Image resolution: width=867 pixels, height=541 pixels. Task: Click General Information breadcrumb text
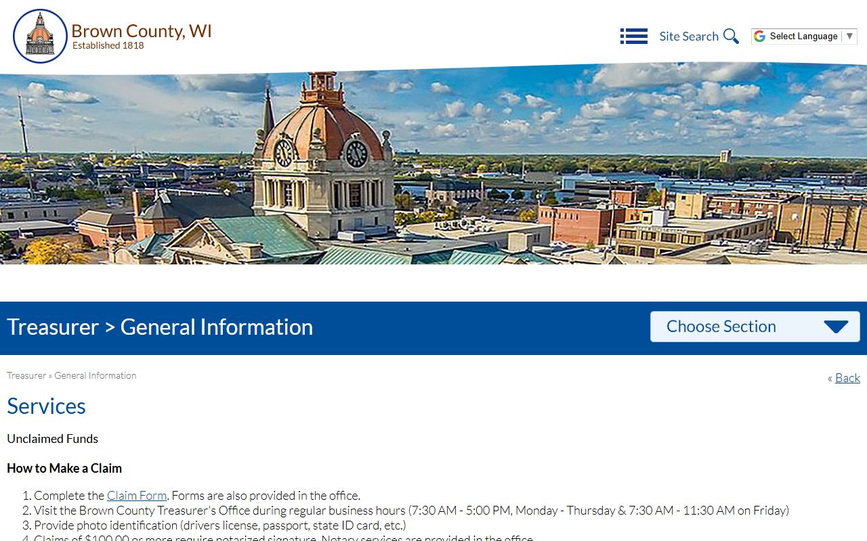[96, 375]
